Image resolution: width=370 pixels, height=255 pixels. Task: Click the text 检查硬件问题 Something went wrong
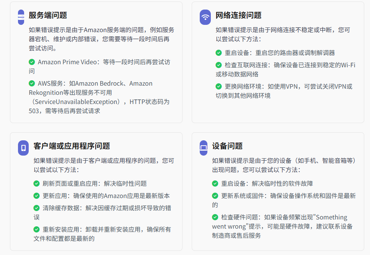coord(282,226)
